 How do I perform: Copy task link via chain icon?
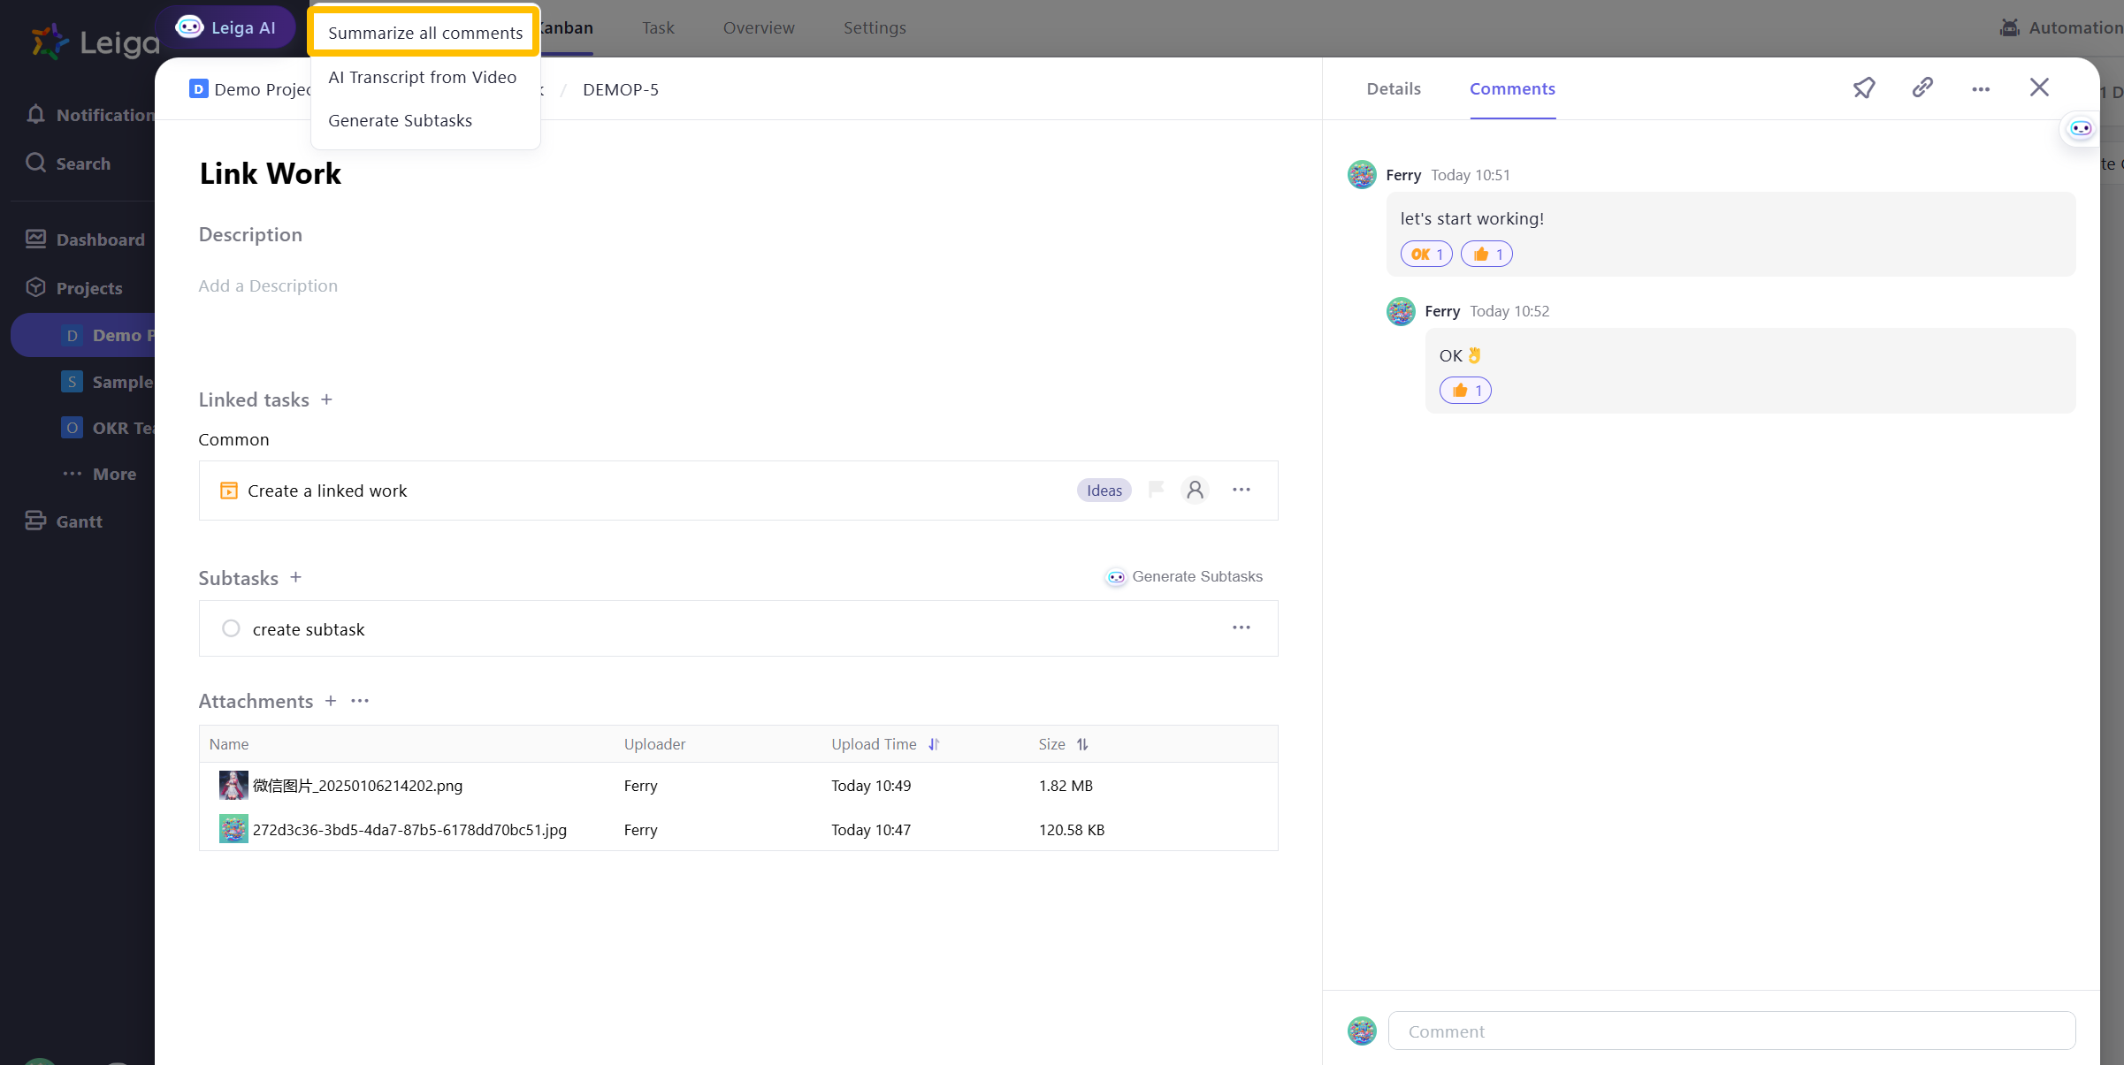click(1922, 87)
